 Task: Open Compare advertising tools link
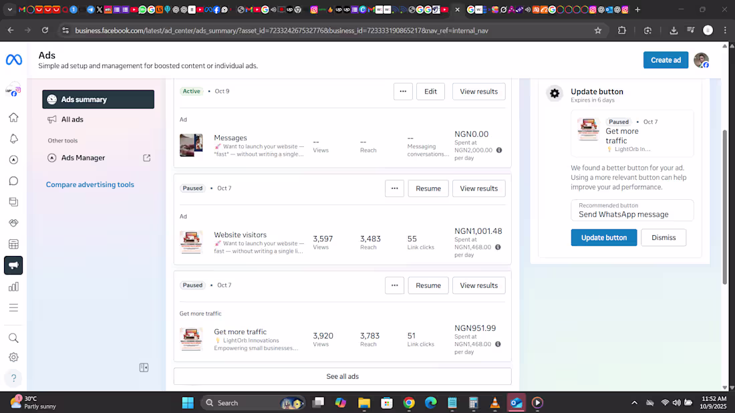point(90,184)
